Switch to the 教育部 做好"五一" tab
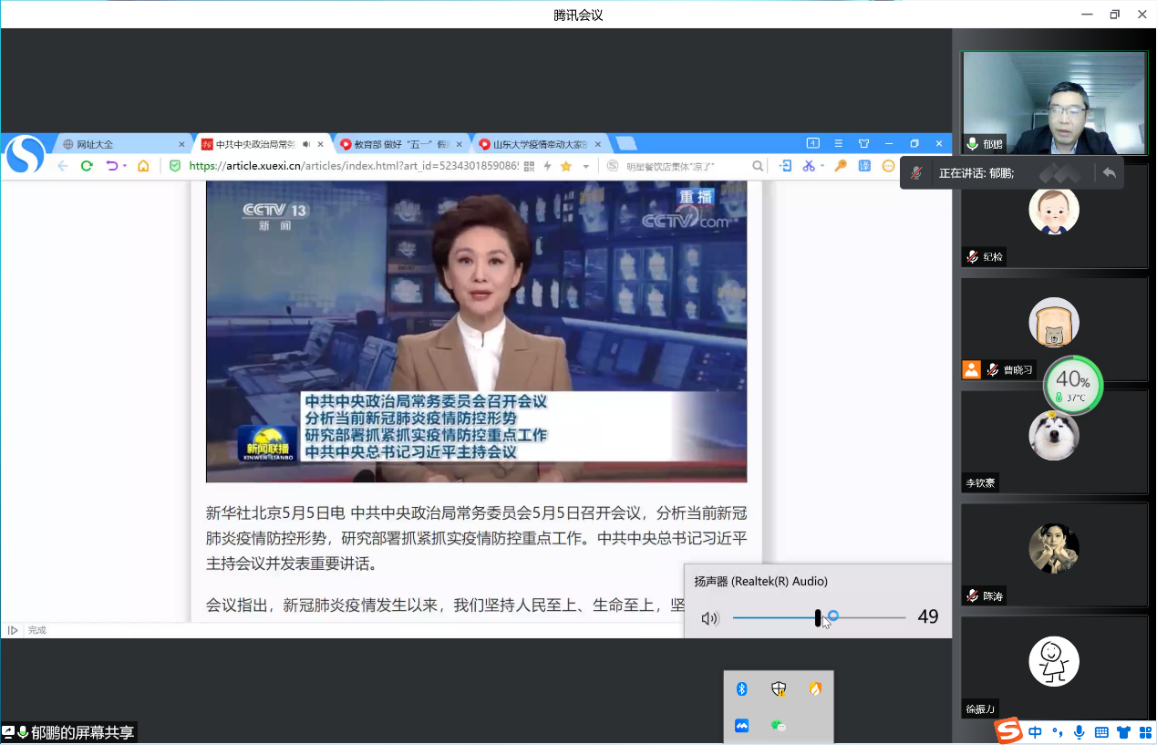The width and height of the screenshot is (1157, 745). click(x=397, y=144)
